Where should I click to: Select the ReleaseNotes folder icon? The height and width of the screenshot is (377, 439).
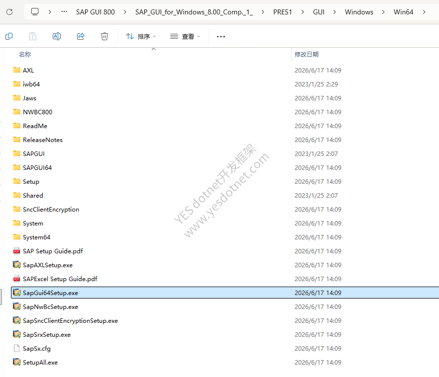click(17, 140)
